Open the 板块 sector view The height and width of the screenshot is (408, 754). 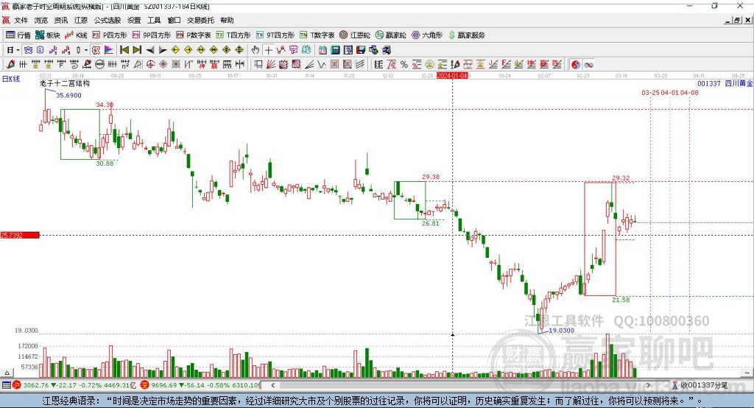47,35
